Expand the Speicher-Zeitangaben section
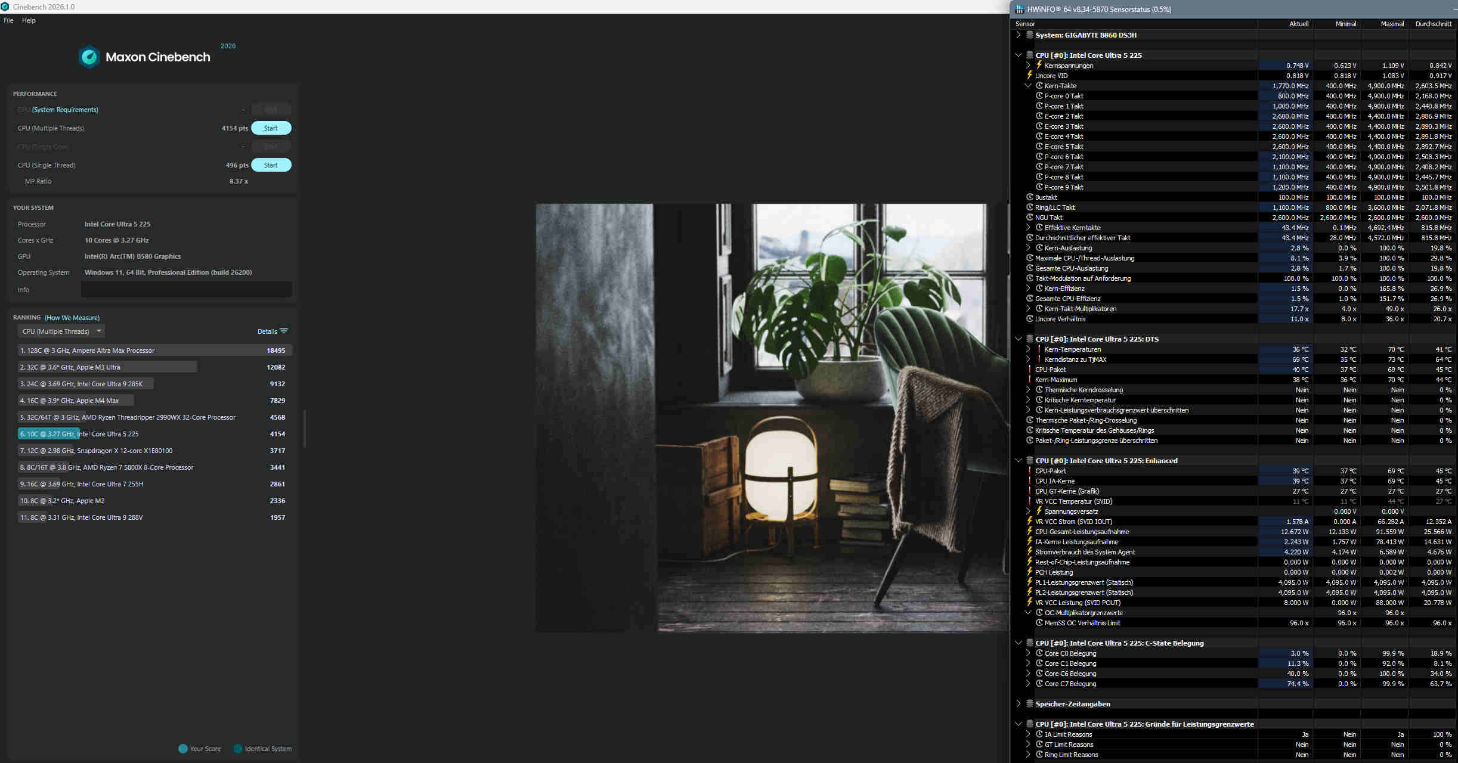The image size is (1458, 763). coord(1019,704)
